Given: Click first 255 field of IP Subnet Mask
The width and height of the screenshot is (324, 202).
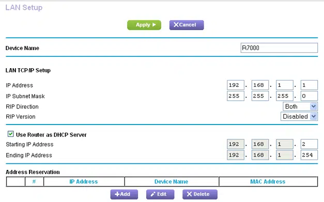Looking at the screenshot, I should (x=236, y=96).
